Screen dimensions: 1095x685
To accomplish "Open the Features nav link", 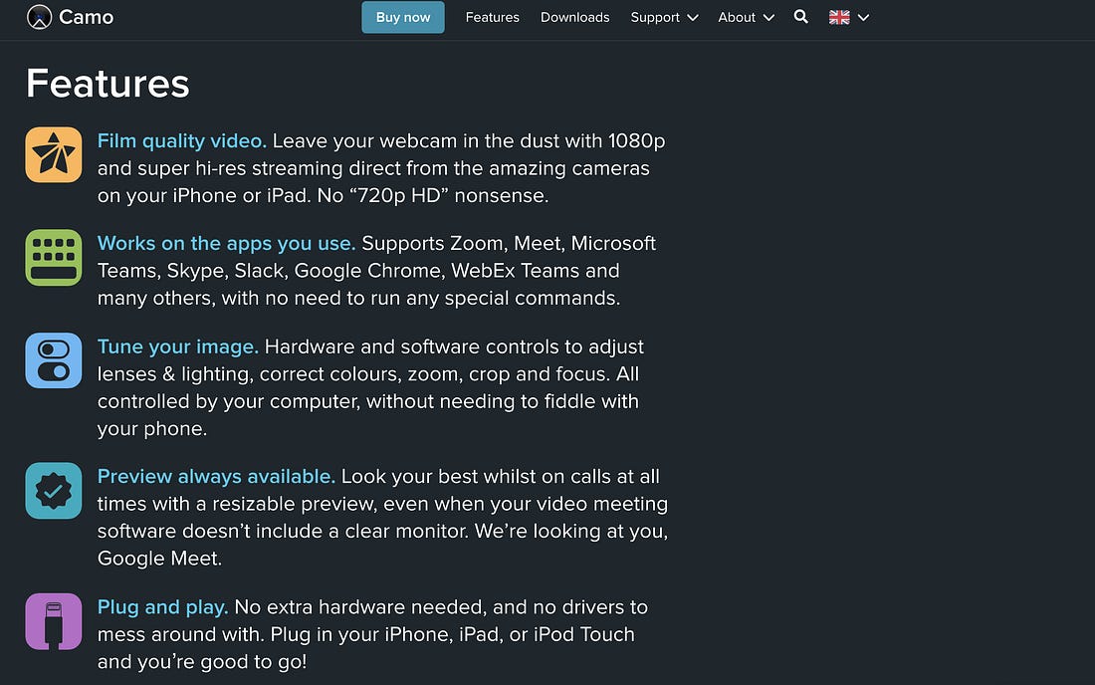I will click(493, 18).
